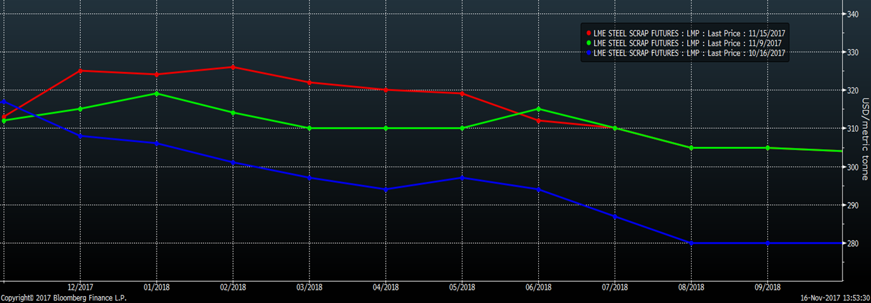Click the blue data point at 05/2018

pos(462,177)
